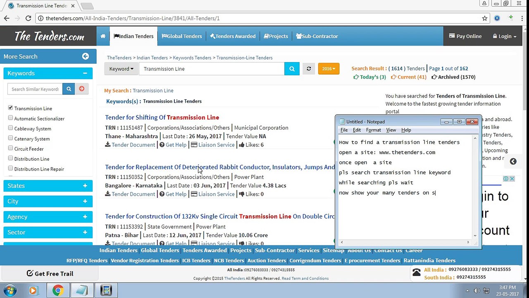This screenshot has width=529, height=298.
Task: Check the Catenary System checkbox
Action: [10, 138]
